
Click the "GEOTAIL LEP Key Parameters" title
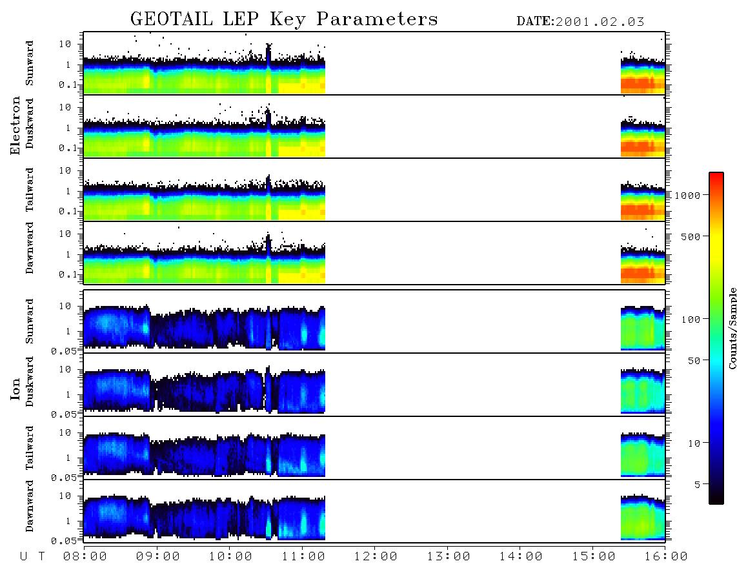[x=284, y=19]
